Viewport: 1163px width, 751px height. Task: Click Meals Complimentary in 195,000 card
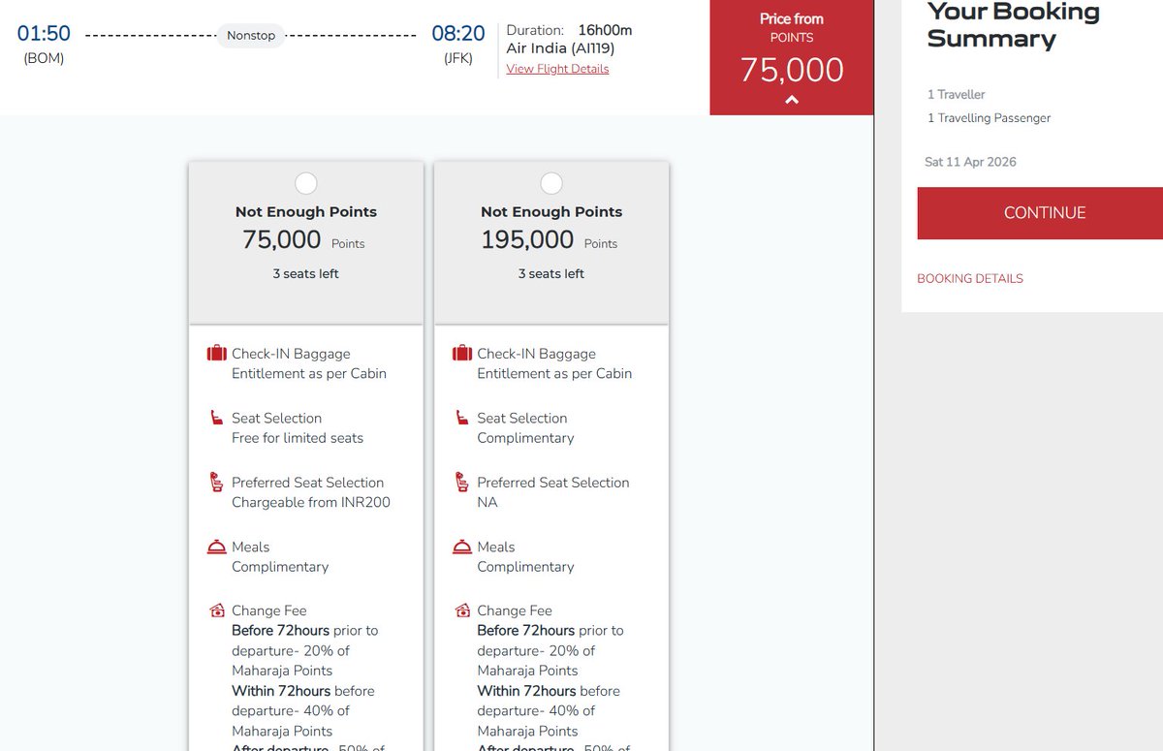point(525,567)
